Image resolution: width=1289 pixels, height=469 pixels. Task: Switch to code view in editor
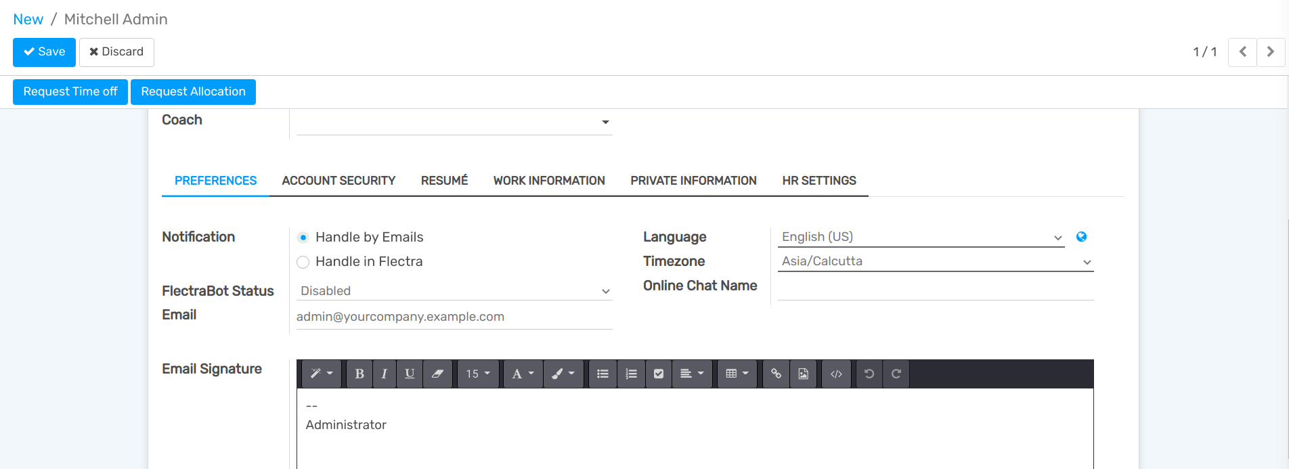point(837,374)
